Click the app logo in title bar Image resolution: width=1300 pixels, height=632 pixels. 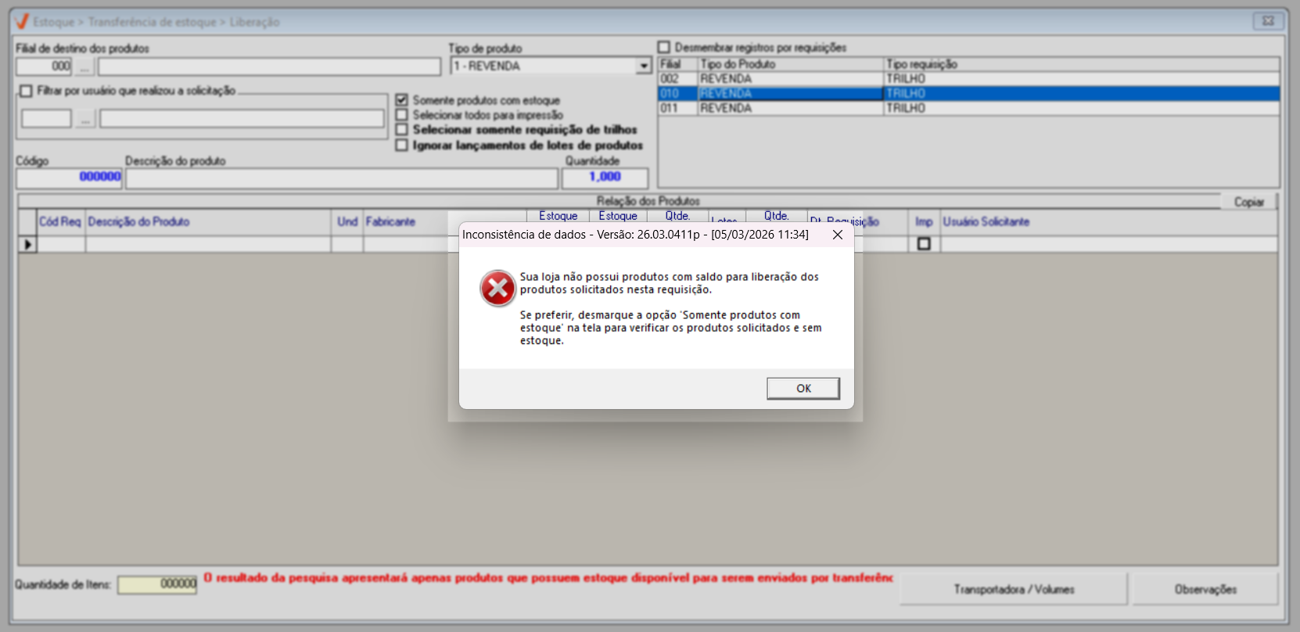22,22
